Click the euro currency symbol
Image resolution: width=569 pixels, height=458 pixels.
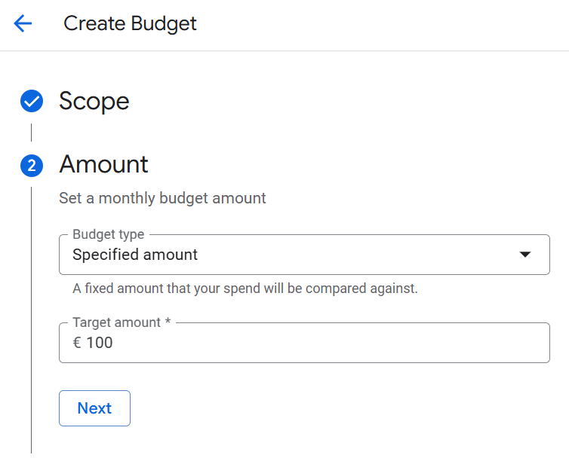(77, 343)
